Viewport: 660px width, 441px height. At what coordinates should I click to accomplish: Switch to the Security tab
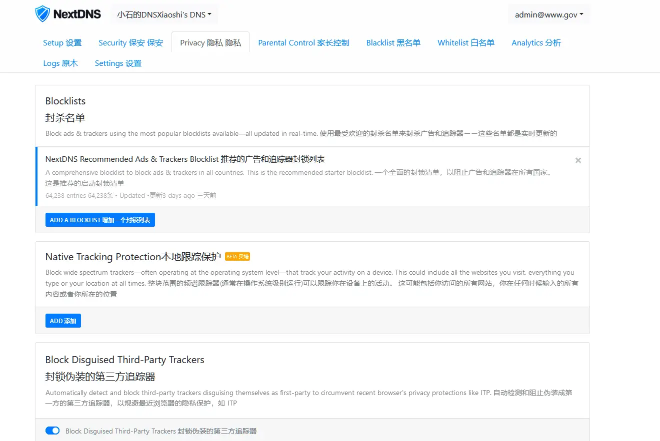[x=131, y=43]
